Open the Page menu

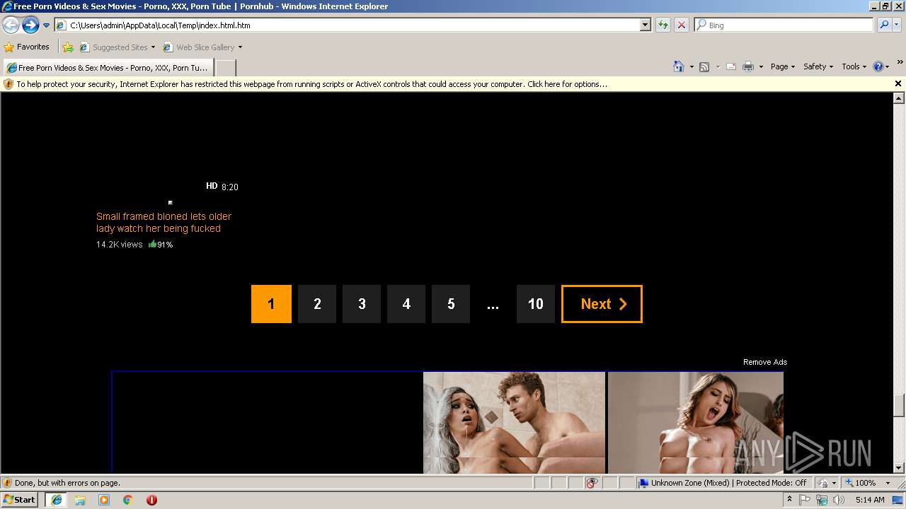pyautogui.click(x=783, y=66)
